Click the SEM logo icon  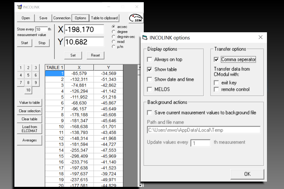[x=136, y=18]
